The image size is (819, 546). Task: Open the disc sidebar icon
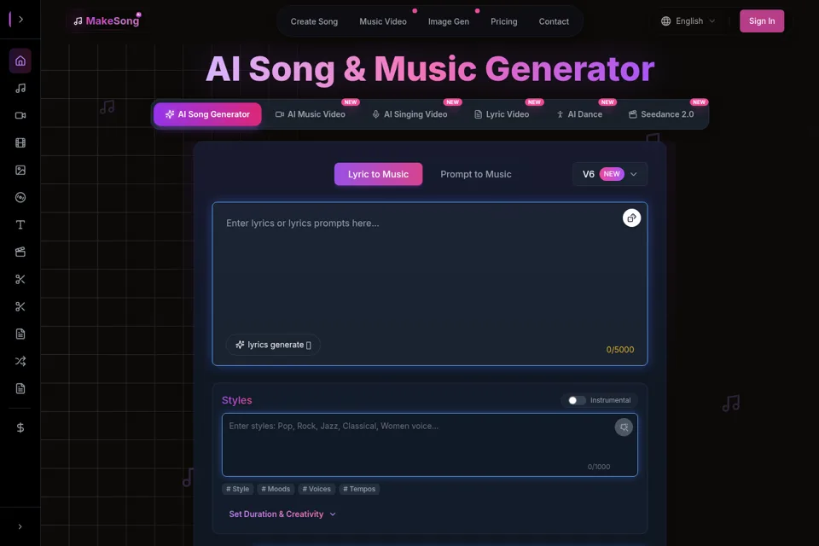(x=20, y=198)
